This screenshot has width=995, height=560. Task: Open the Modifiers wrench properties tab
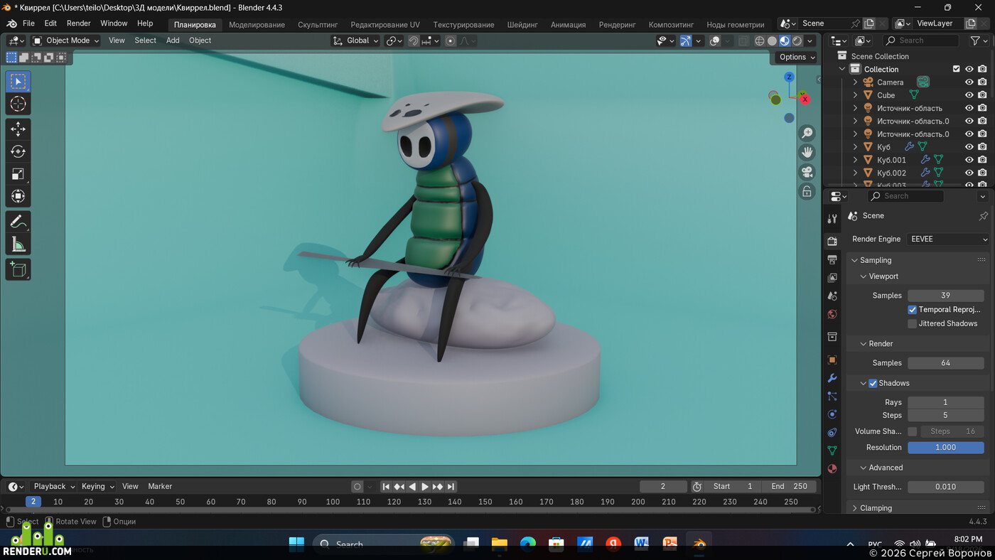click(x=832, y=378)
